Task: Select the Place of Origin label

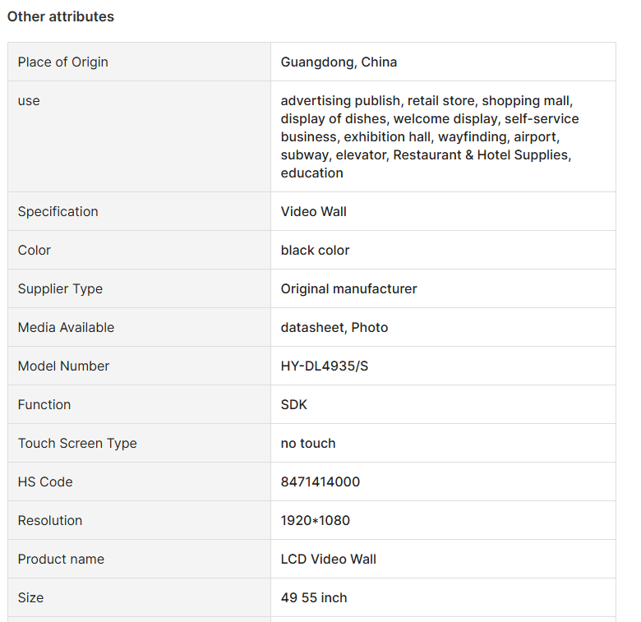Action: point(63,62)
